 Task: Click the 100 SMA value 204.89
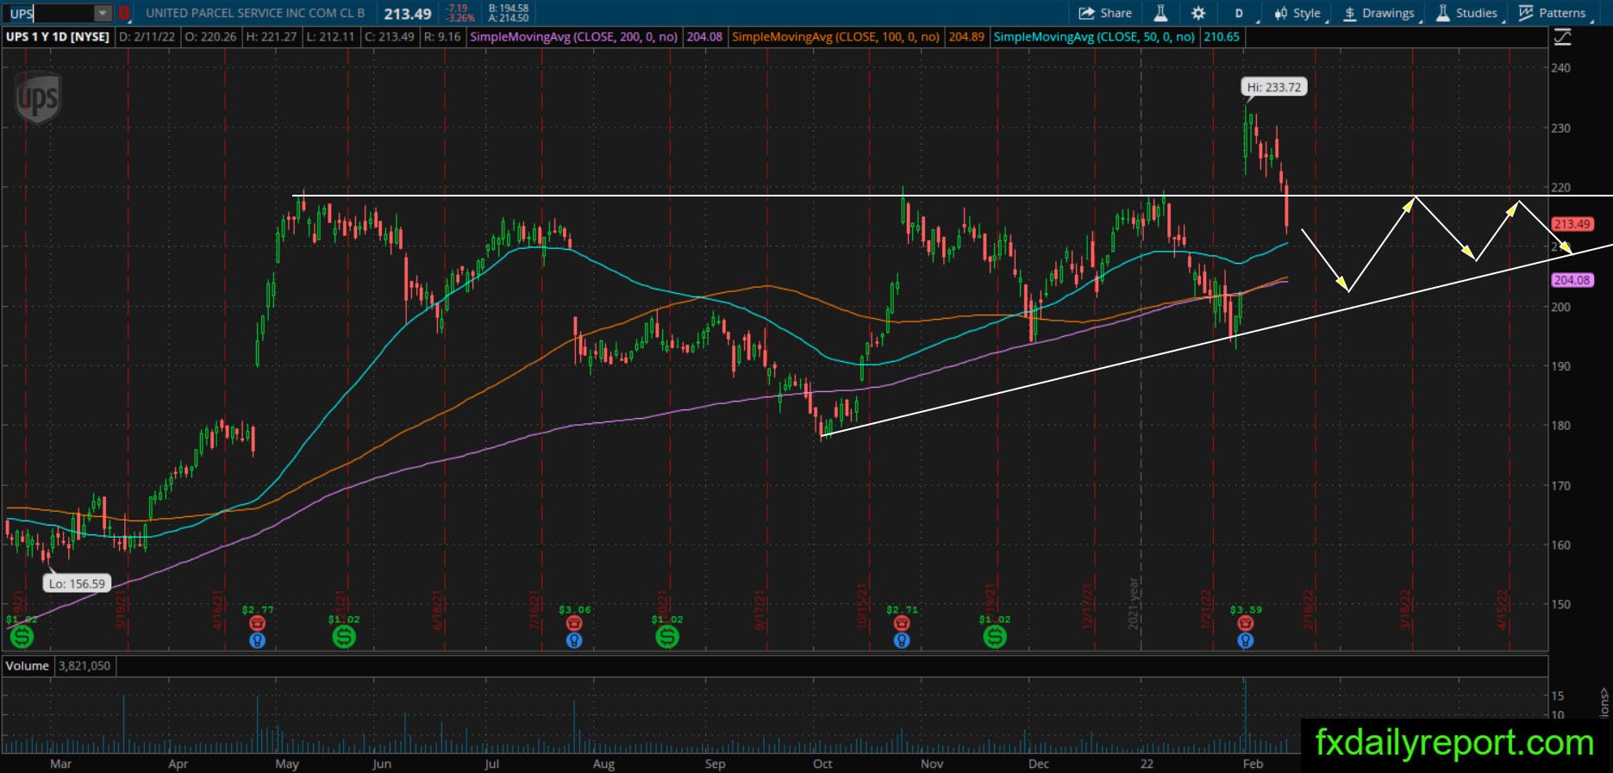966,37
